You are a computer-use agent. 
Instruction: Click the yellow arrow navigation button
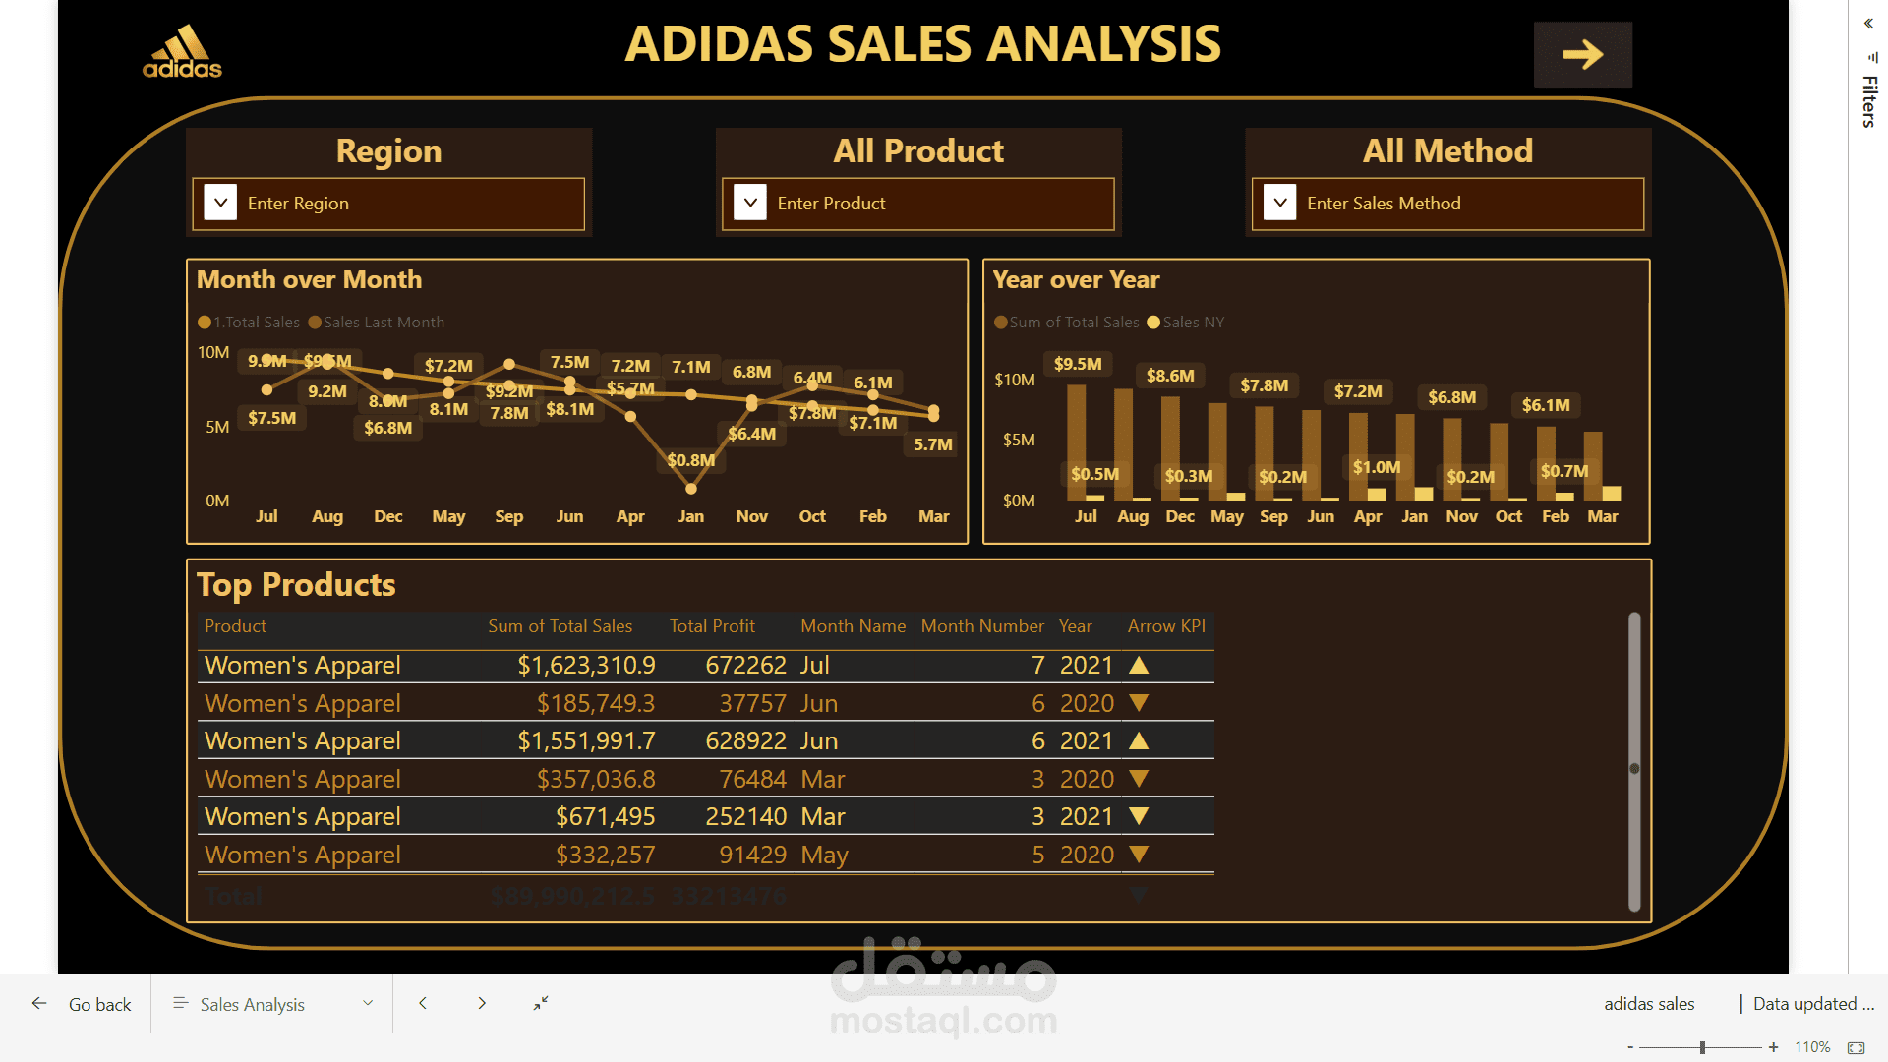[x=1582, y=54]
